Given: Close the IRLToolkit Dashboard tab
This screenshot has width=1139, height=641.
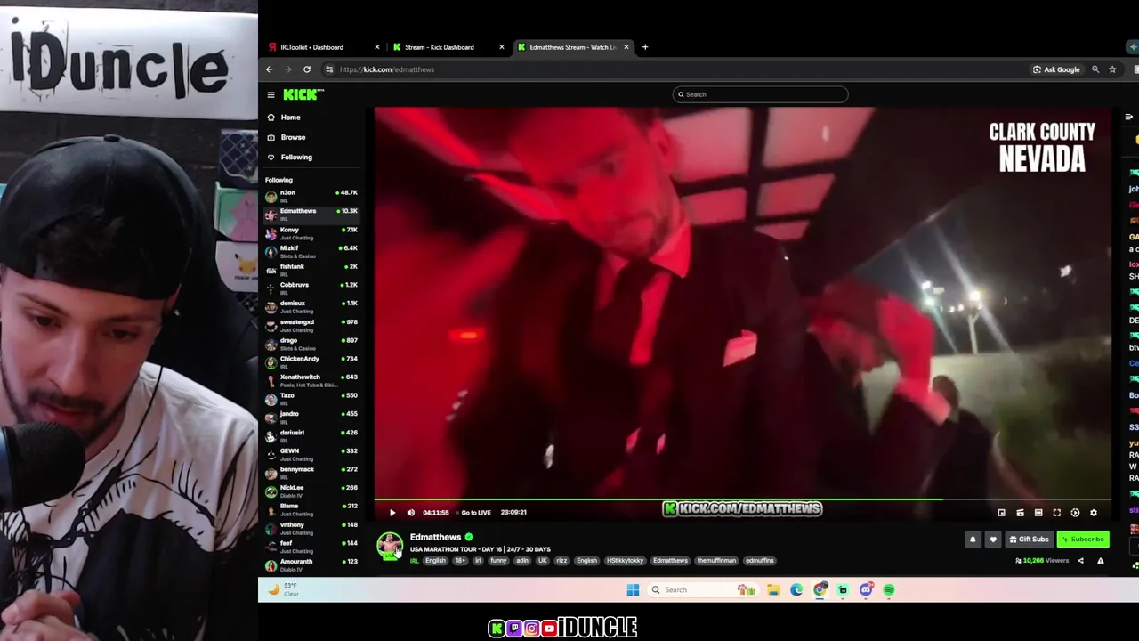Looking at the screenshot, I should point(377,47).
